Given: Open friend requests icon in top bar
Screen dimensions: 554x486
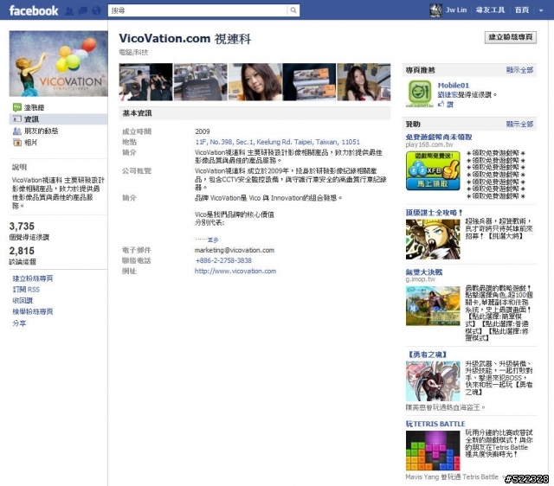Looking at the screenshot, I should click(x=69, y=10).
